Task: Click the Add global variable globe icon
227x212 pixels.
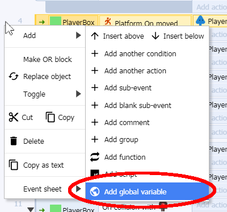Action: [x=95, y=192]
